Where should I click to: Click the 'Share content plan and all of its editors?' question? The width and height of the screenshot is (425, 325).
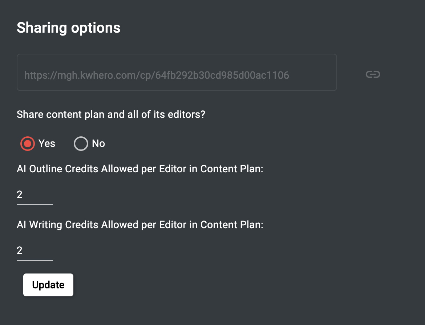coord(111,115)
